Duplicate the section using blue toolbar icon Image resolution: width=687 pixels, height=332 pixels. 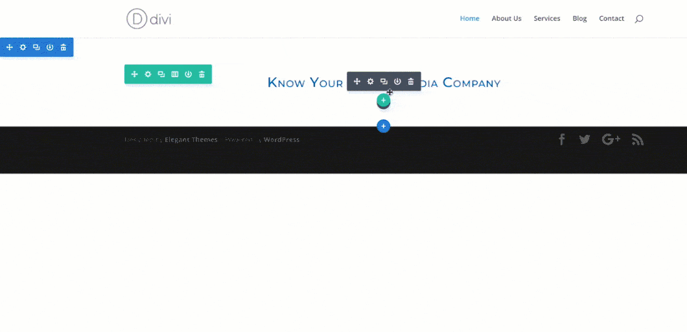[36, 47]
